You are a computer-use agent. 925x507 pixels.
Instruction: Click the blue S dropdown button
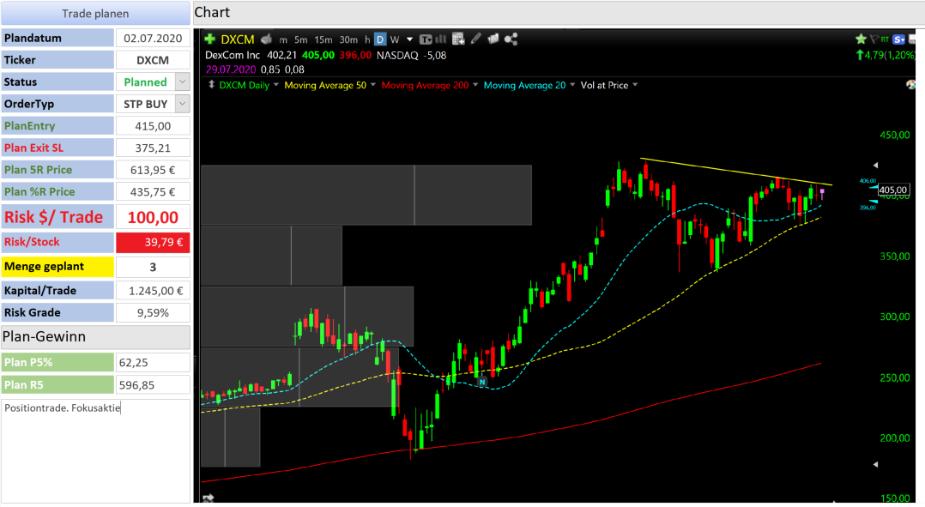click(x=899, y=39)
